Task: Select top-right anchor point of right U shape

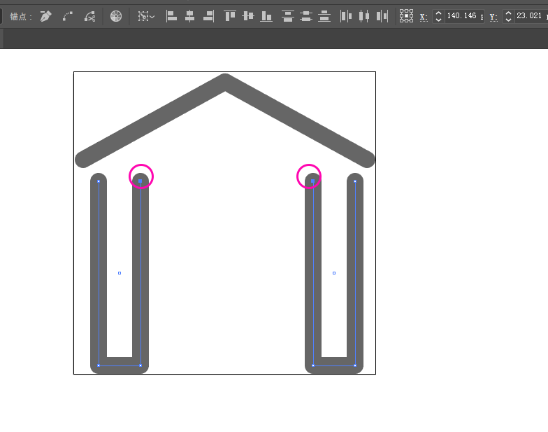Action: click(355, 181)
